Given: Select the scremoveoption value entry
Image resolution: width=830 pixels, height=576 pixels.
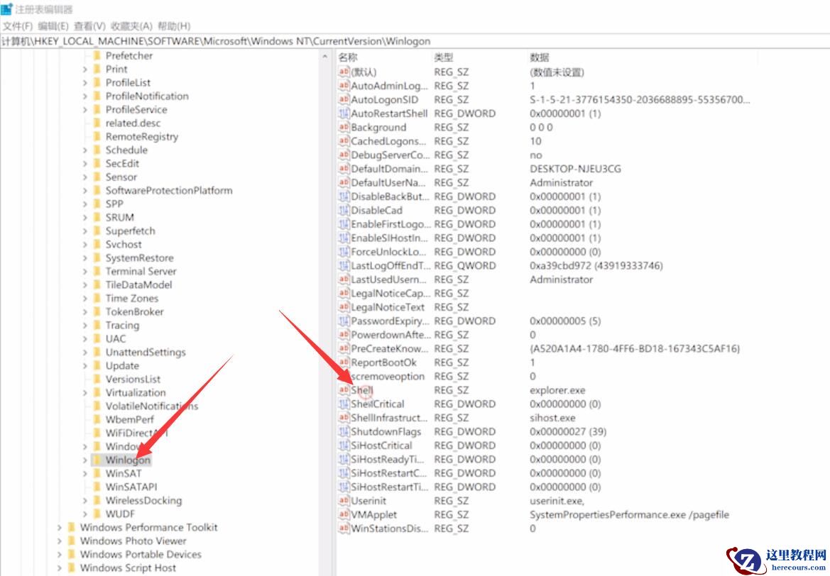Looking at the screenshot, I should pos(388,377).
